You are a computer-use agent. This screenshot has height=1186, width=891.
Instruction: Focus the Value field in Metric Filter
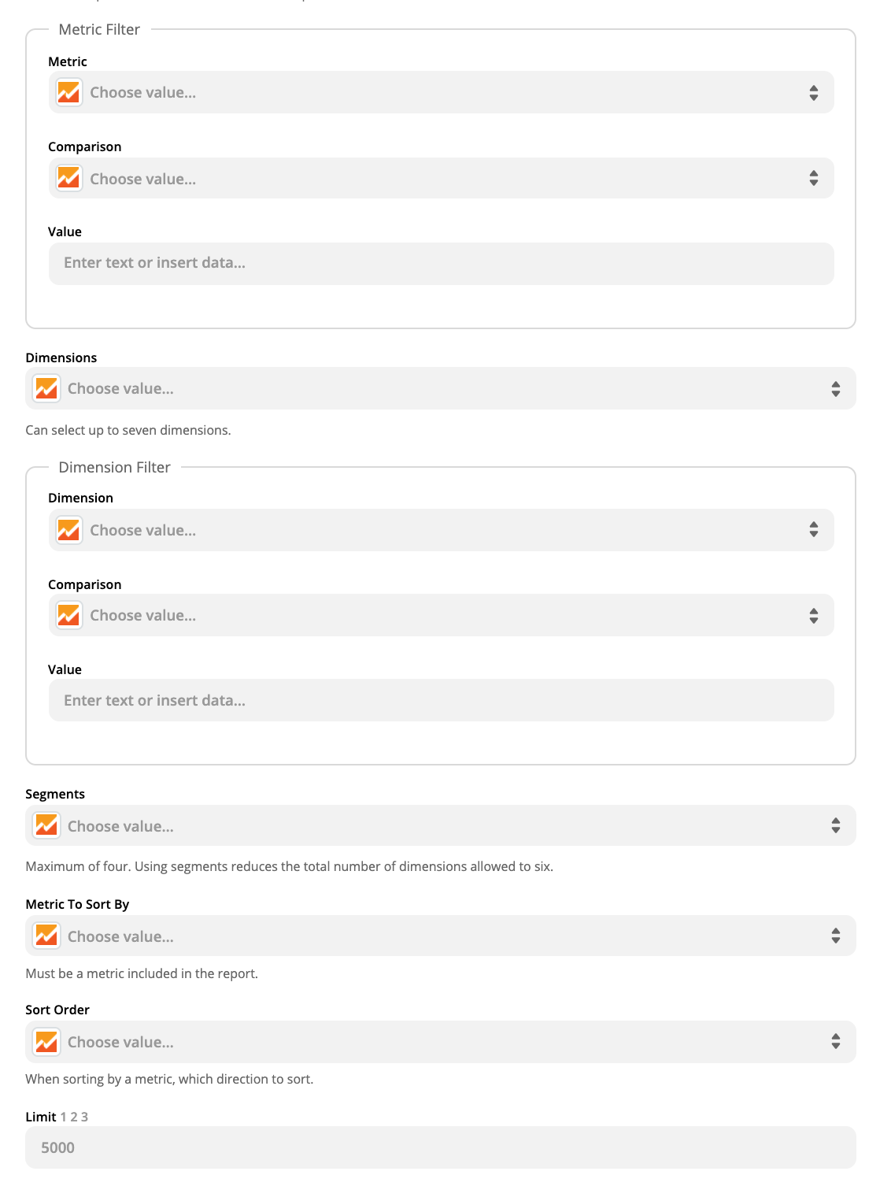click(x=441, y=264)
